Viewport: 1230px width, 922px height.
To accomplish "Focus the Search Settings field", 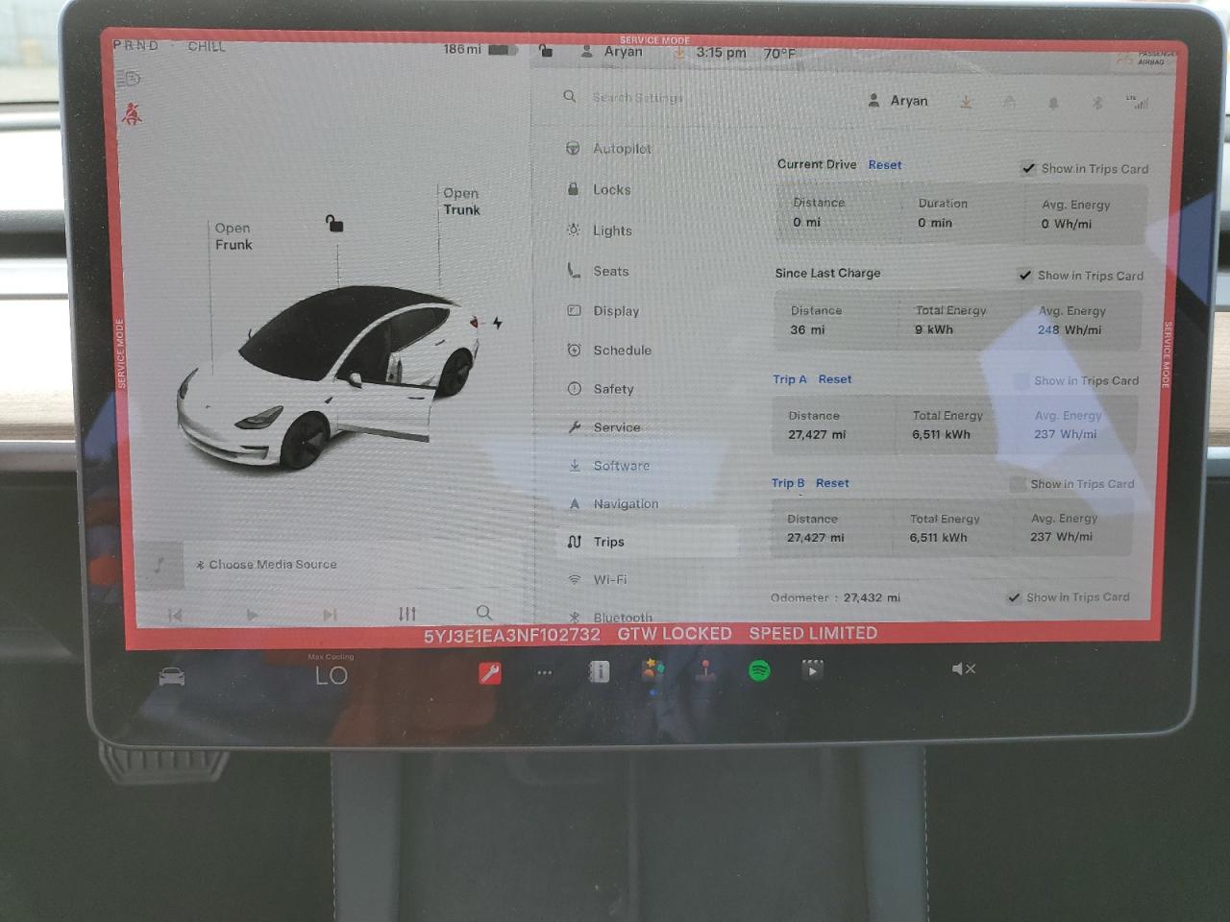I will click(x=637, y=98).
